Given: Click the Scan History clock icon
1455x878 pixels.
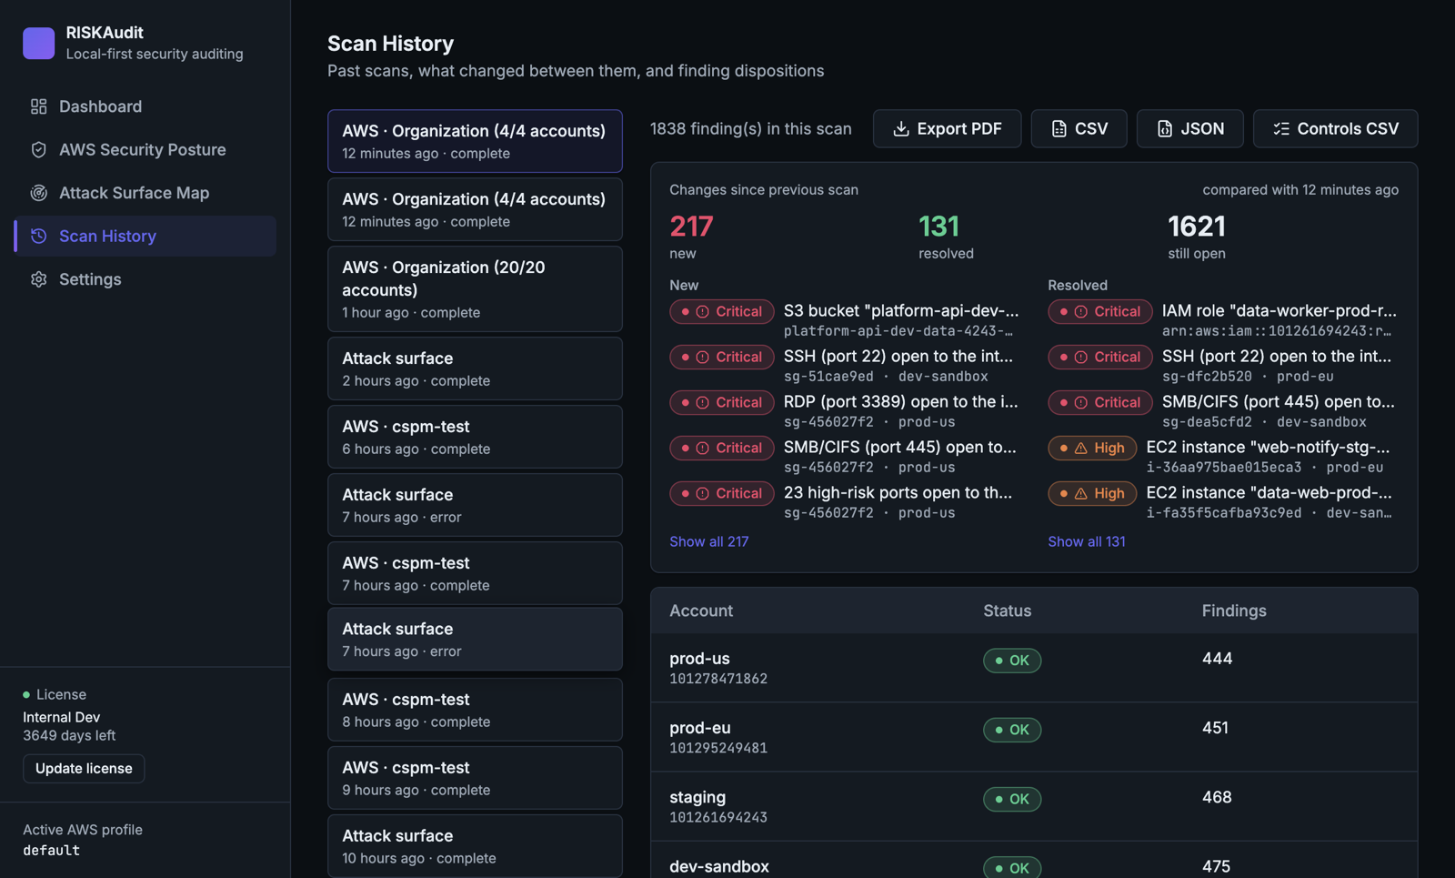Looking at the screenshot, I should click(x=38, y=236).
